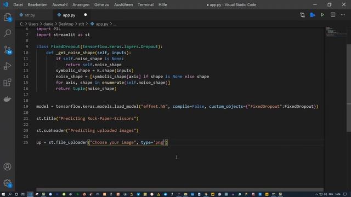Image resolution: width=351 pixels, height=197 pixels.
Task: Expand the danie breadcrumb segment
Action: coord(48,24)
